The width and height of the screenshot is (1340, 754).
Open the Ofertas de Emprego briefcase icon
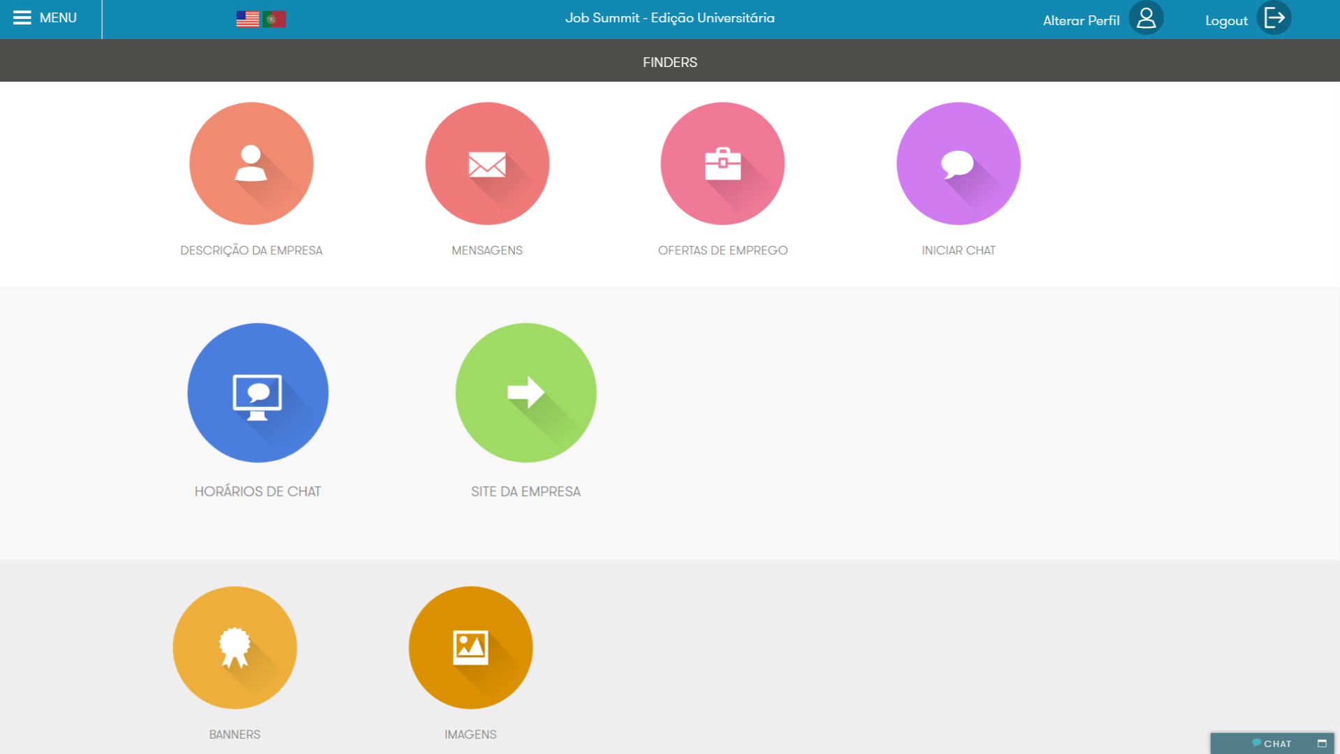point(722,163)
